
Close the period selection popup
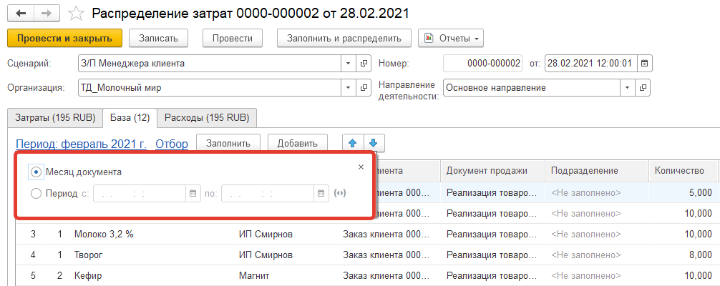(x=361, y=167)
